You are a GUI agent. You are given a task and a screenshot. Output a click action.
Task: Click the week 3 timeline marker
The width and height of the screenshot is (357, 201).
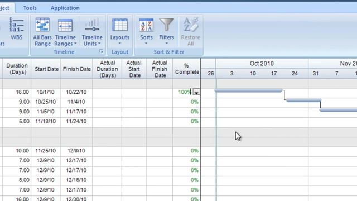pyautogui.click(x=232, y=73)
